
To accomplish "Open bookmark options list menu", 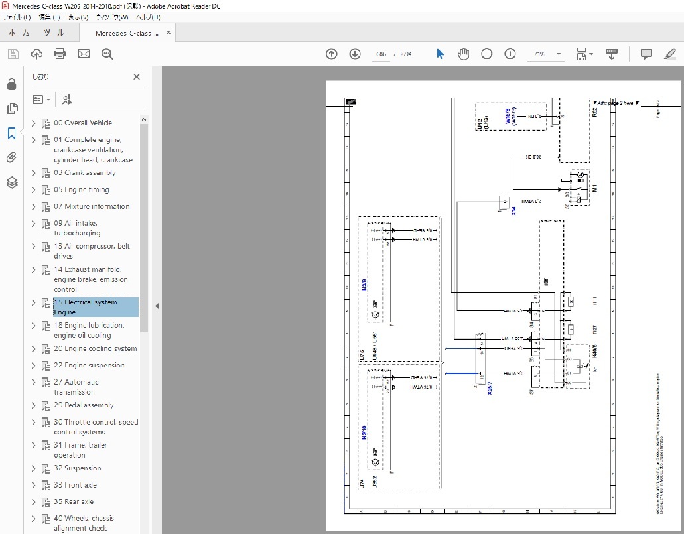I will click(x=41, y=100).
